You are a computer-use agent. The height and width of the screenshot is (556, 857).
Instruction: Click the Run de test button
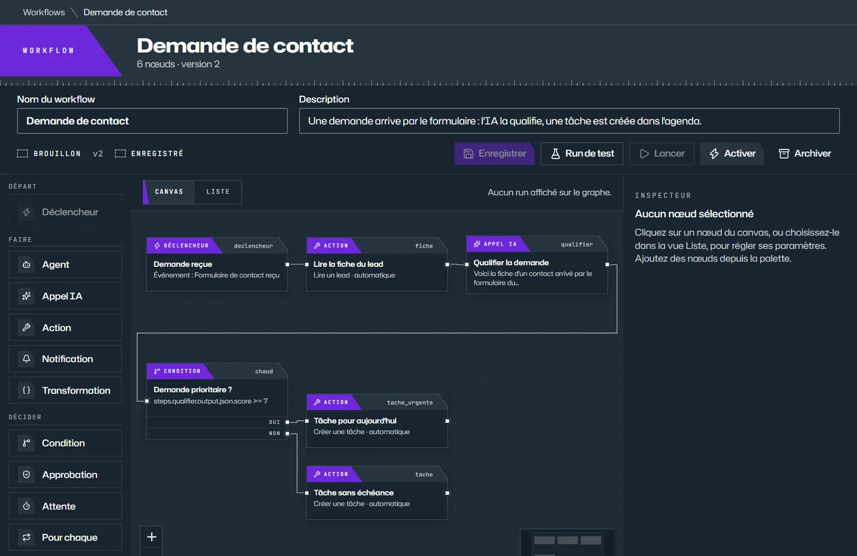click(x=582, y=154)
